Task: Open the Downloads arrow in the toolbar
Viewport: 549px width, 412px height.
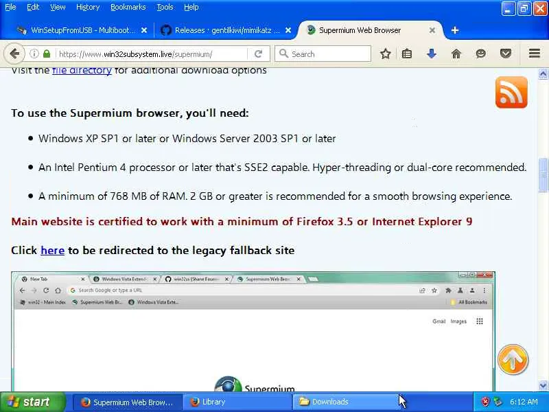Action: pyautogui.click(x=432, y=54)
